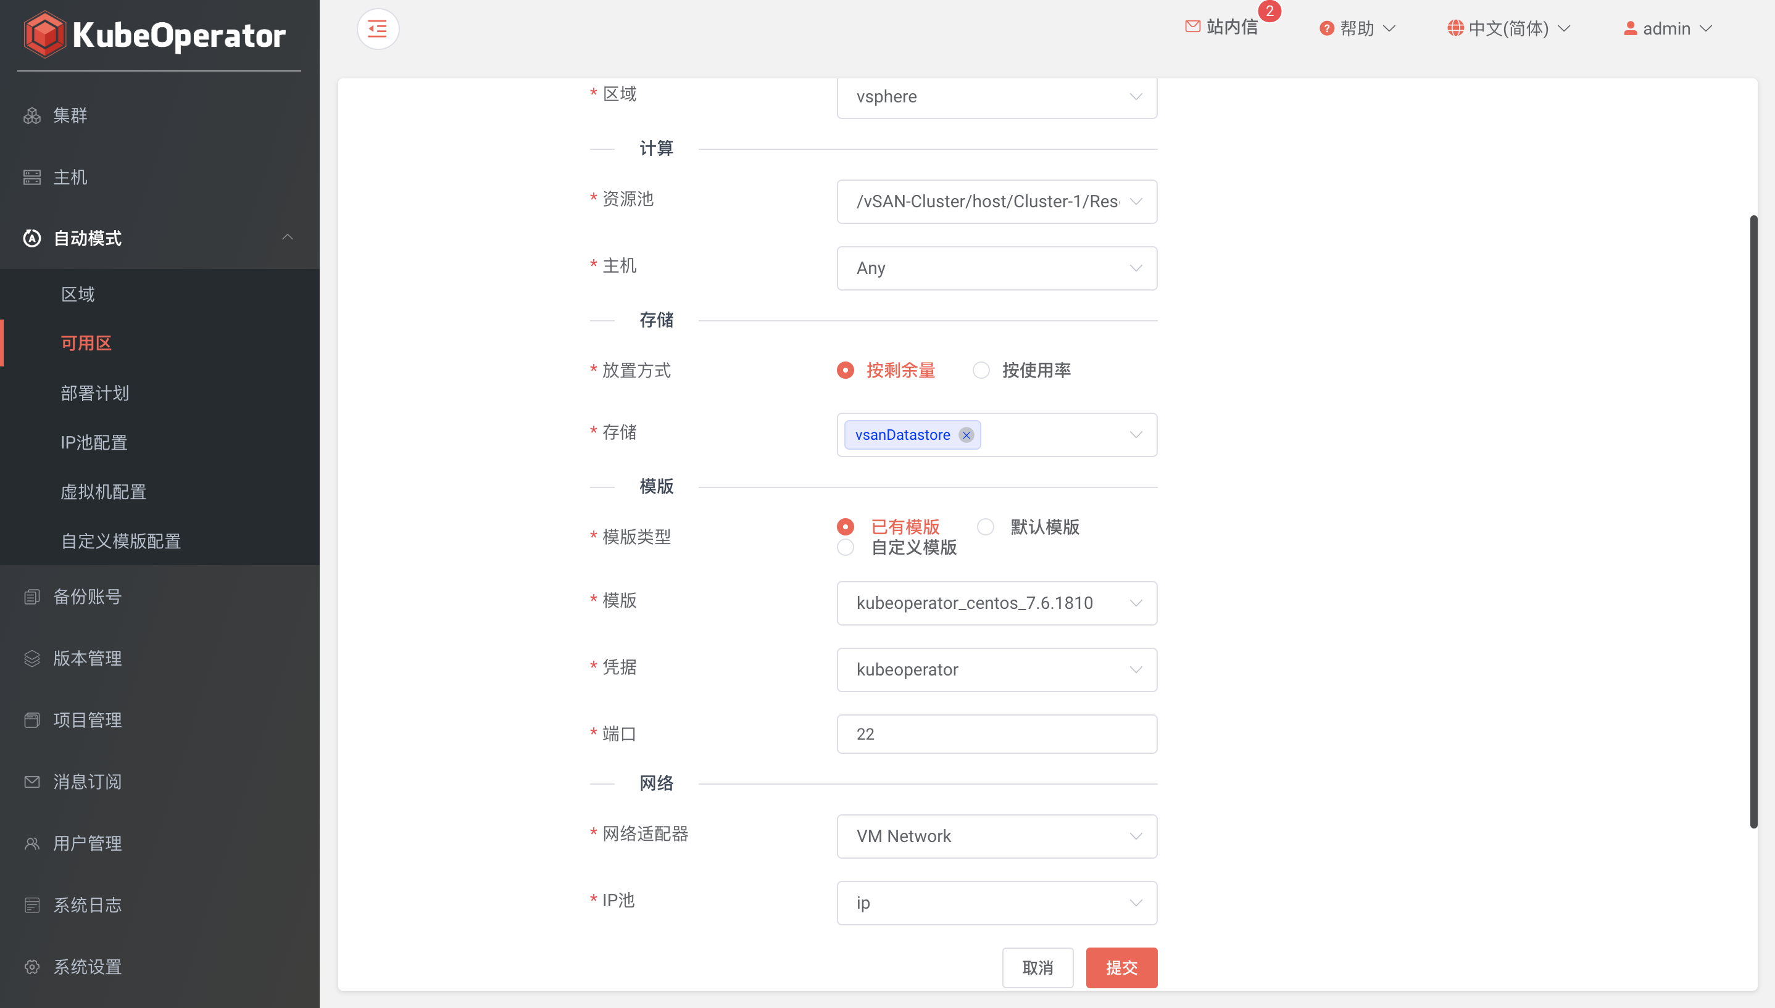1775x1008 pixels.
Task: Click the unread messages badge 2
Action: pos(1270,11)
